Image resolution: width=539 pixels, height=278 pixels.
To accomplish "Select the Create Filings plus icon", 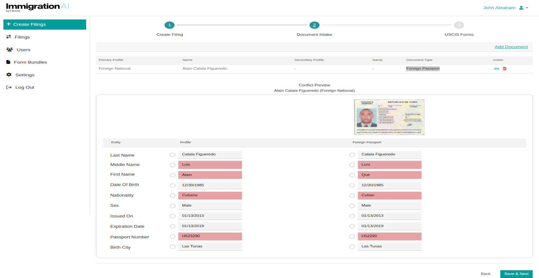I will coord(9,24).
